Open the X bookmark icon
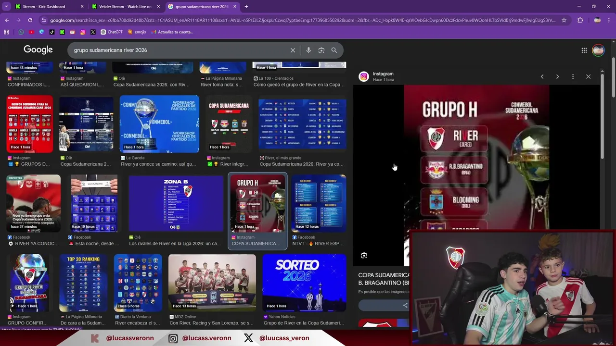 click(93, 32)
